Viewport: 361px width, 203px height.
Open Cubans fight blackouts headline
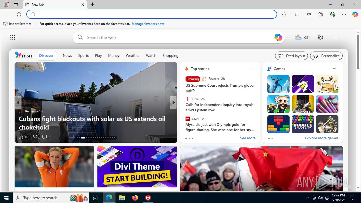[92, 123]
